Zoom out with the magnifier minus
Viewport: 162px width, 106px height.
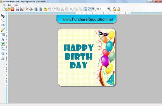coord(109,9)
